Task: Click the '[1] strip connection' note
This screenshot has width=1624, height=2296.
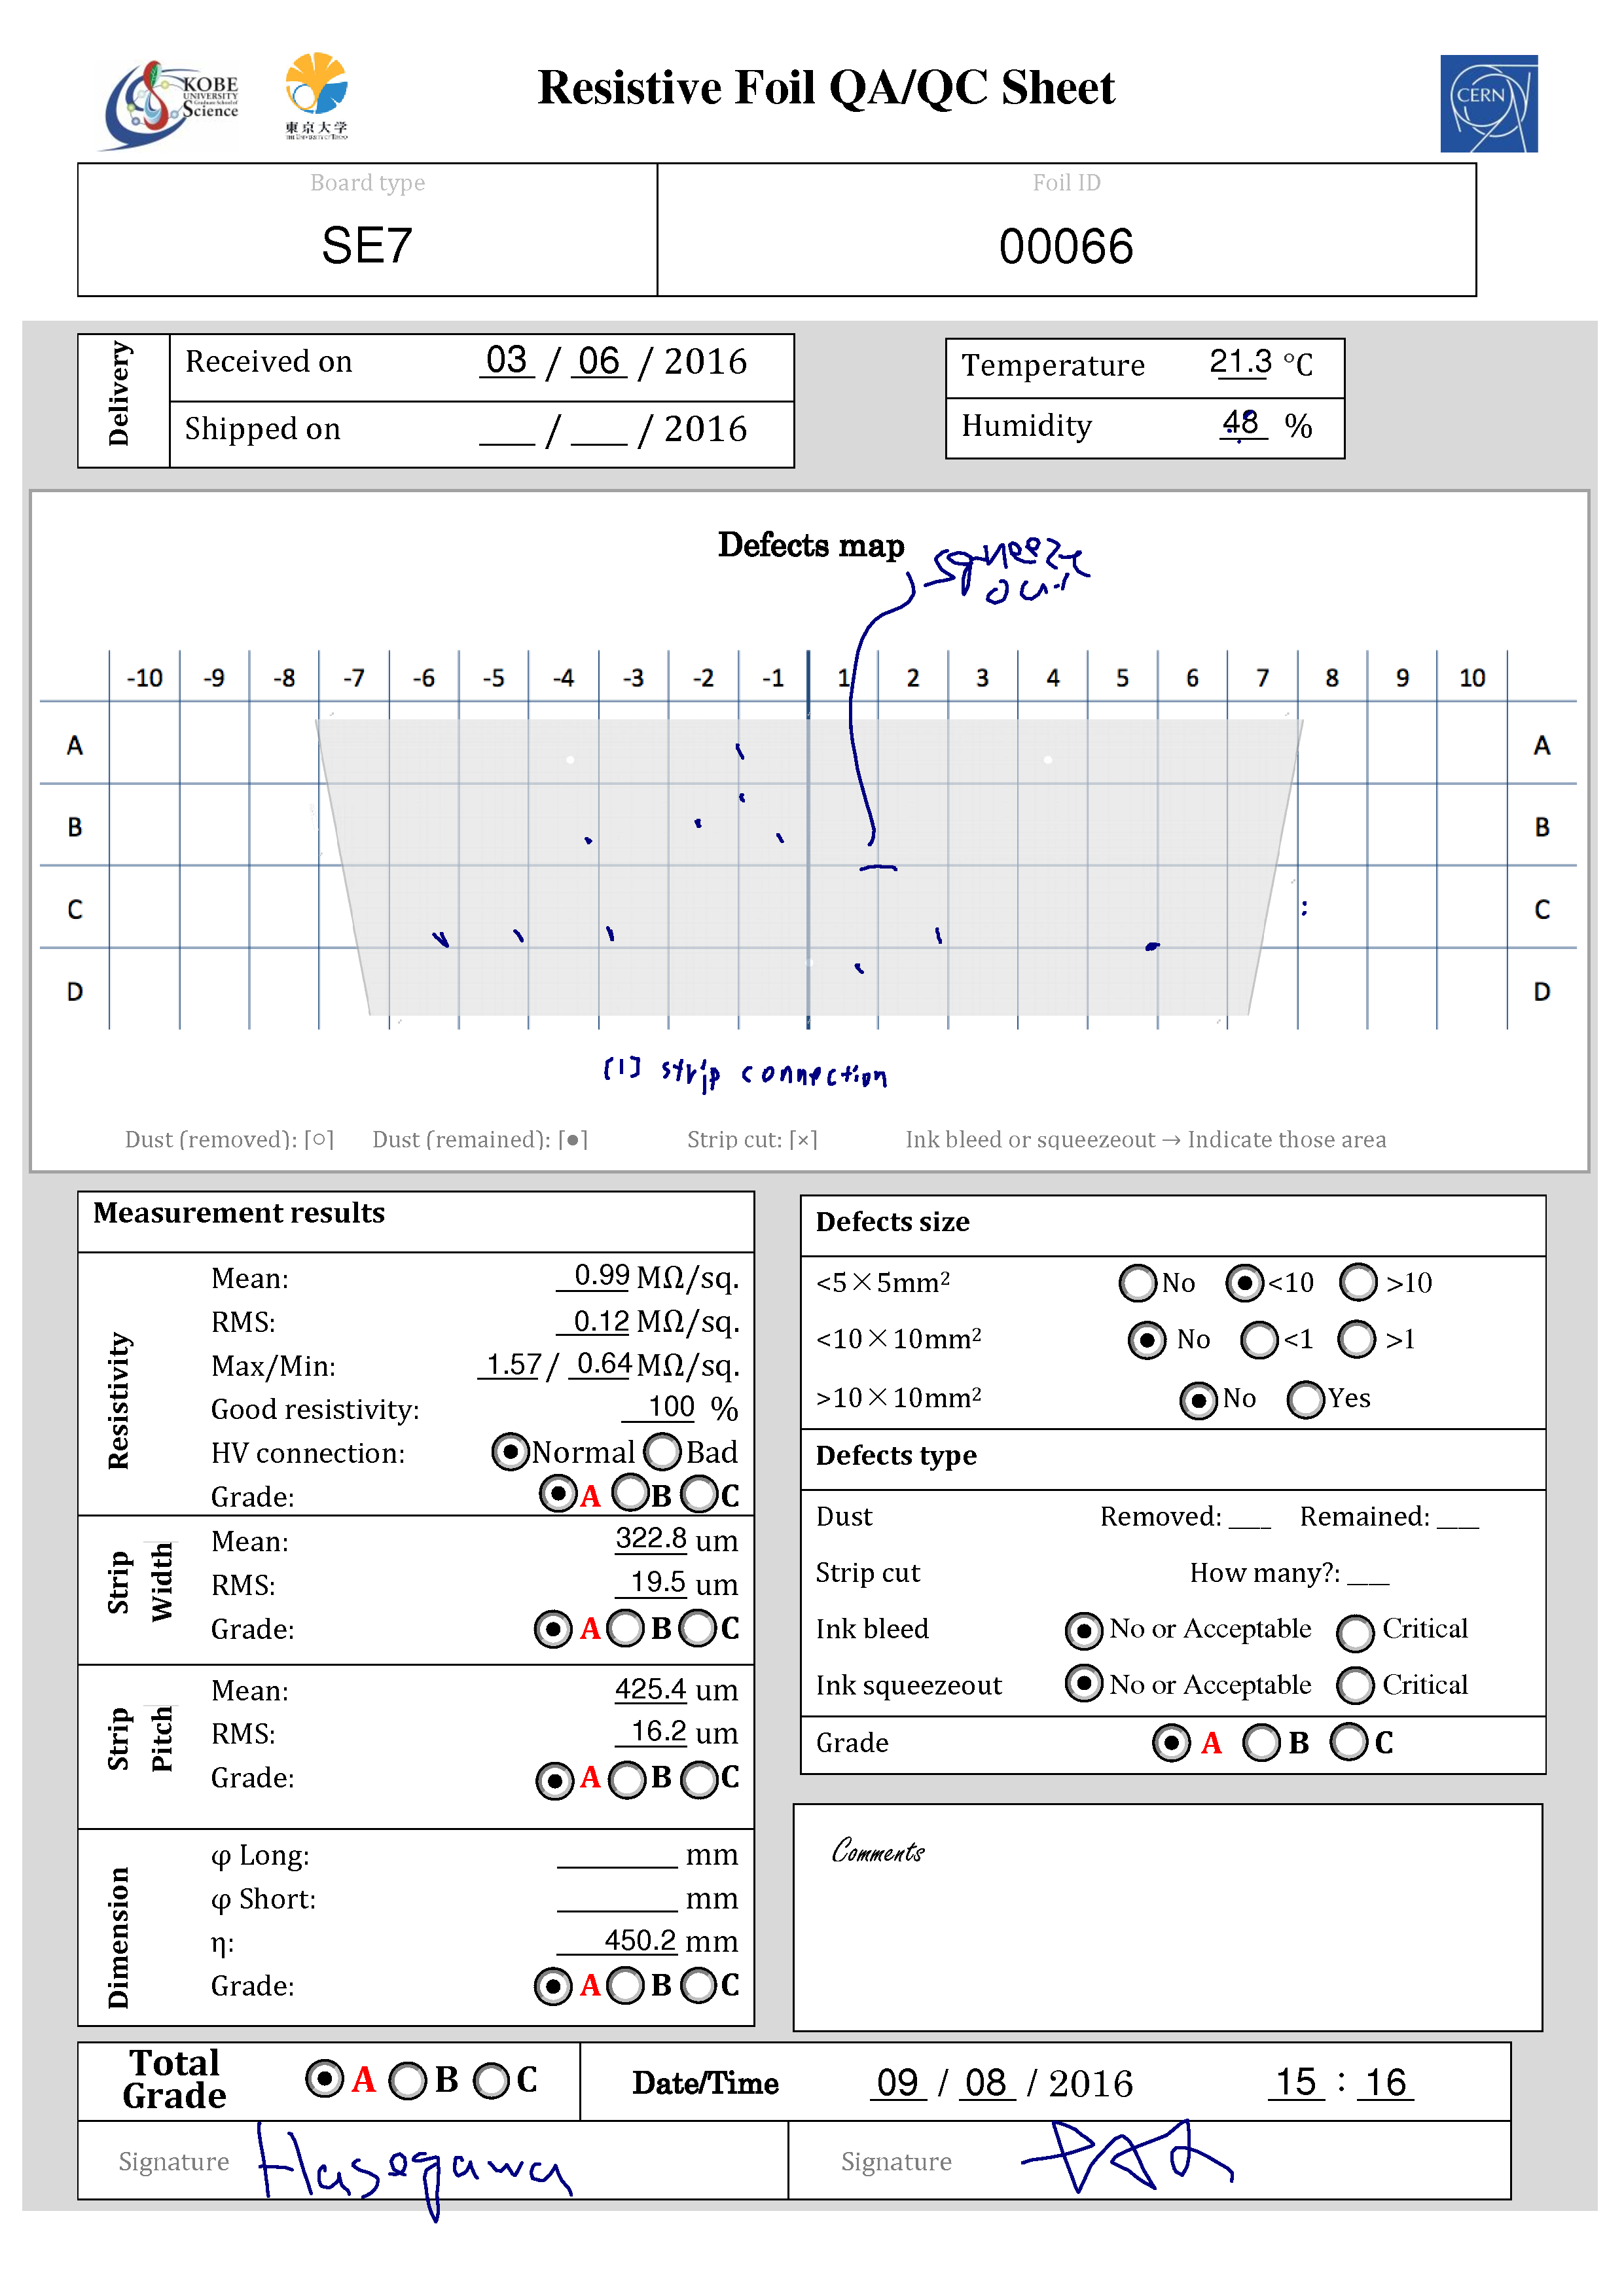Action: tap(746, 1073)
